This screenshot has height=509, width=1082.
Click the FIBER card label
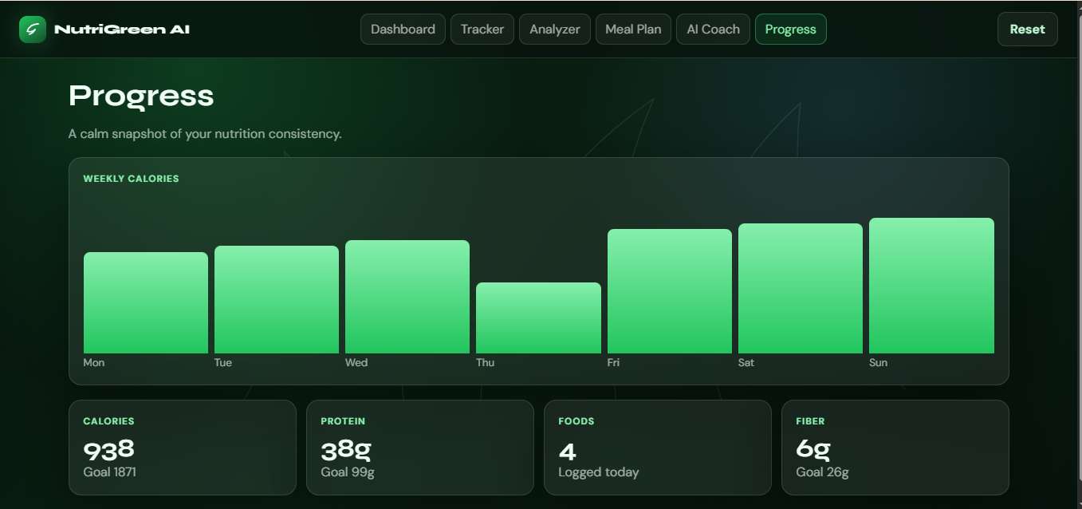tap(810, 421)
